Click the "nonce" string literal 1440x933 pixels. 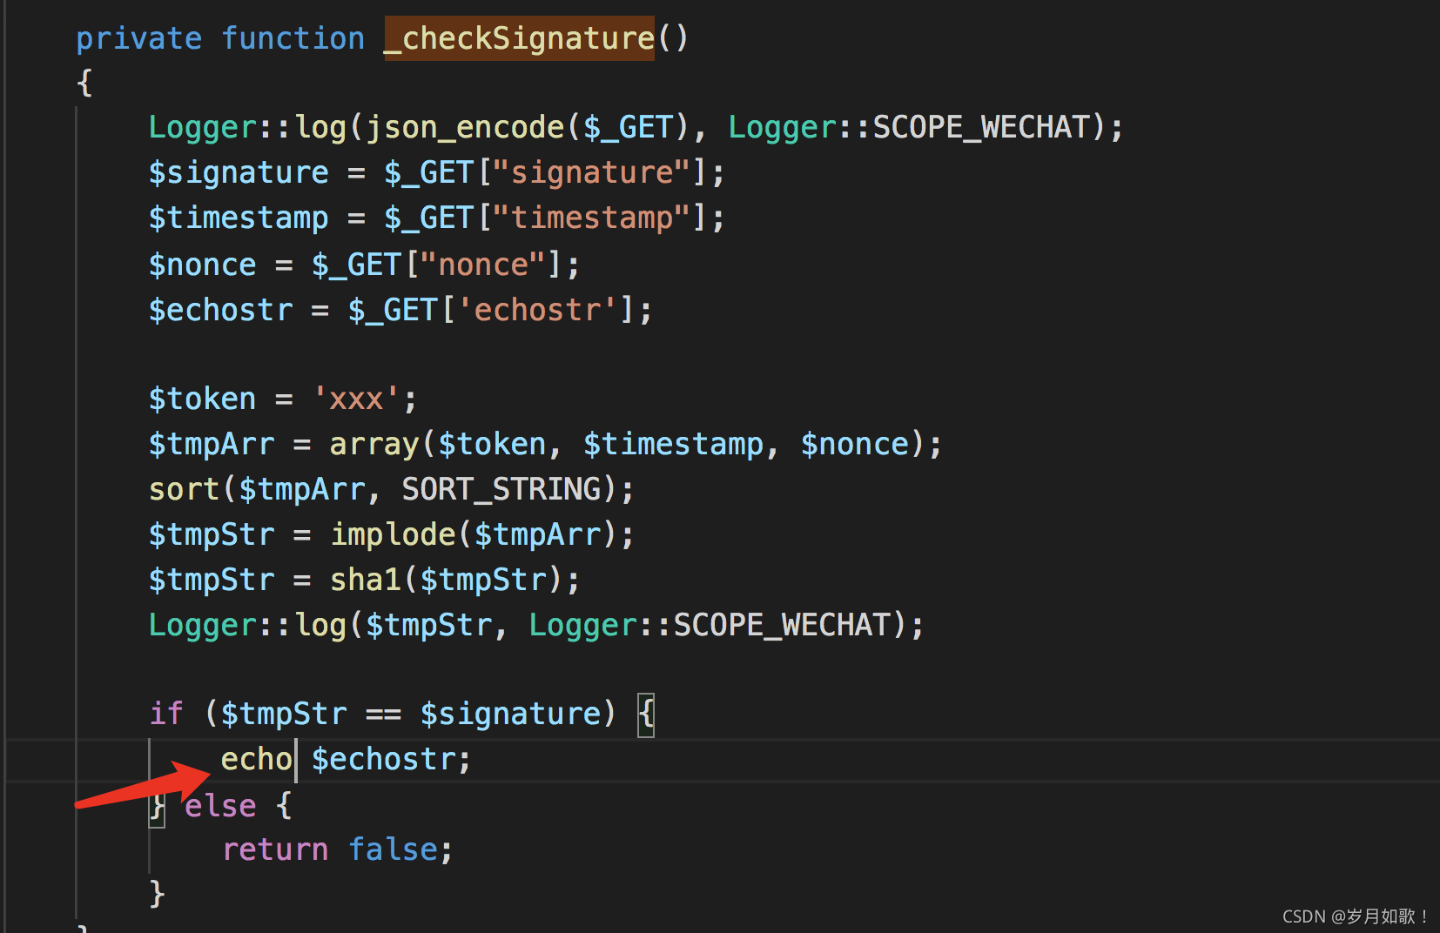483,265
